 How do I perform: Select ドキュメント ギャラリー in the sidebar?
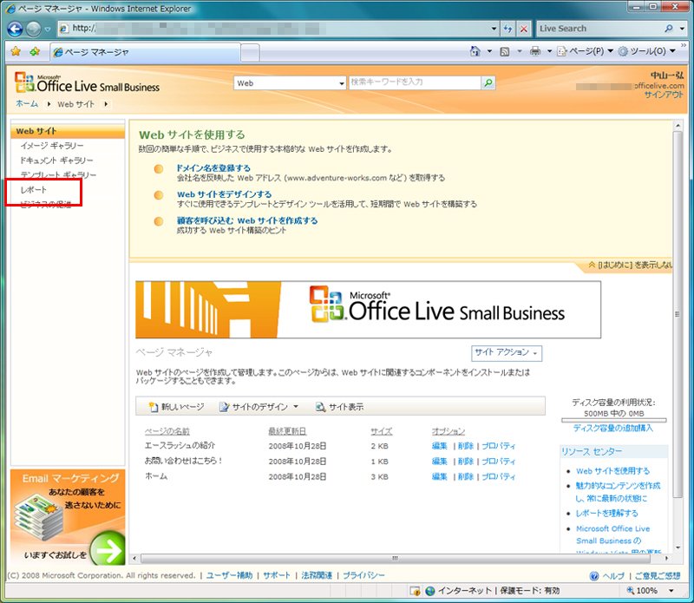pos(56,161)
